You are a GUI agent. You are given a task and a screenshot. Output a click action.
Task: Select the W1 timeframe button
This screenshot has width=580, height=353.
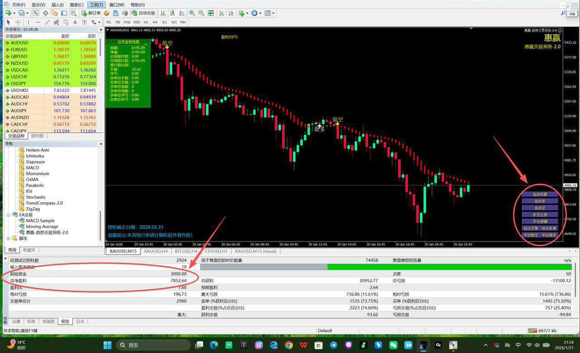tap(174, 22)
